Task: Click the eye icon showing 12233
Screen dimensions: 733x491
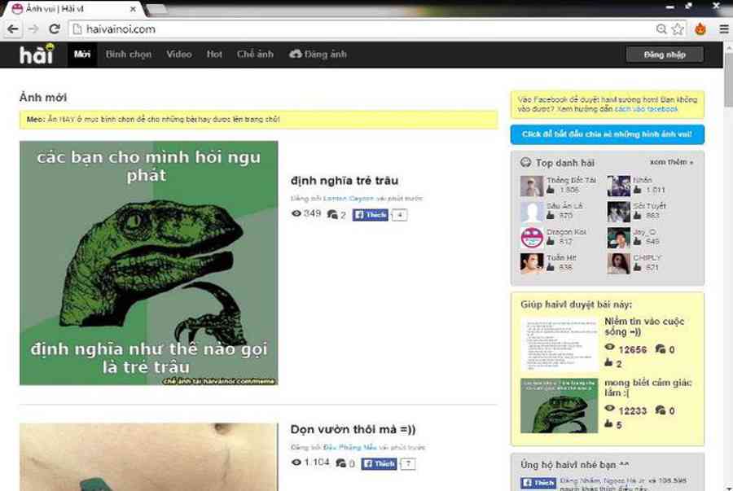Action: click(x=609, y=409)
